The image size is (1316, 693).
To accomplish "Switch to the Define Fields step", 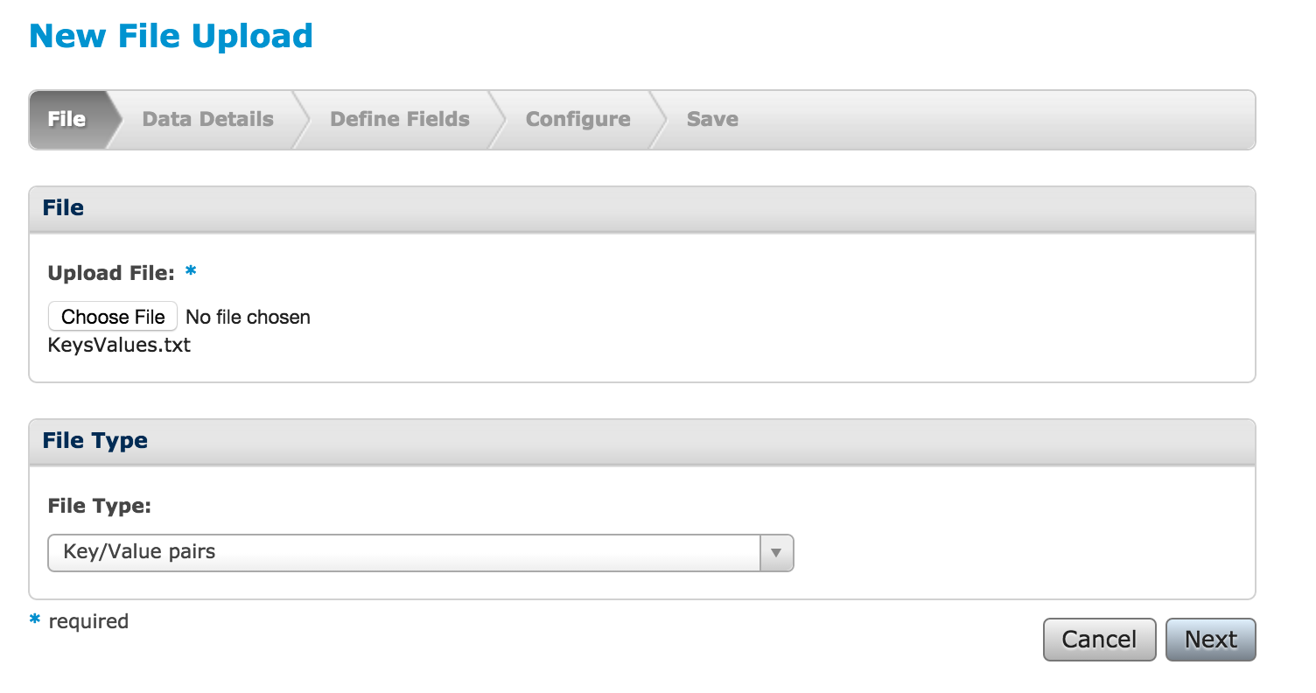I will (x=400, y=119).
